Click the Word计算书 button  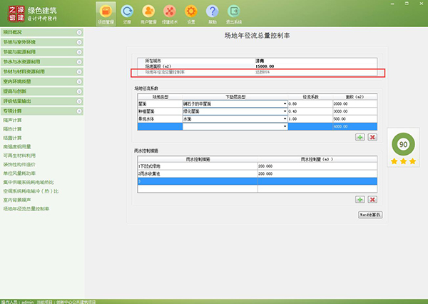[x=370, y=213]
